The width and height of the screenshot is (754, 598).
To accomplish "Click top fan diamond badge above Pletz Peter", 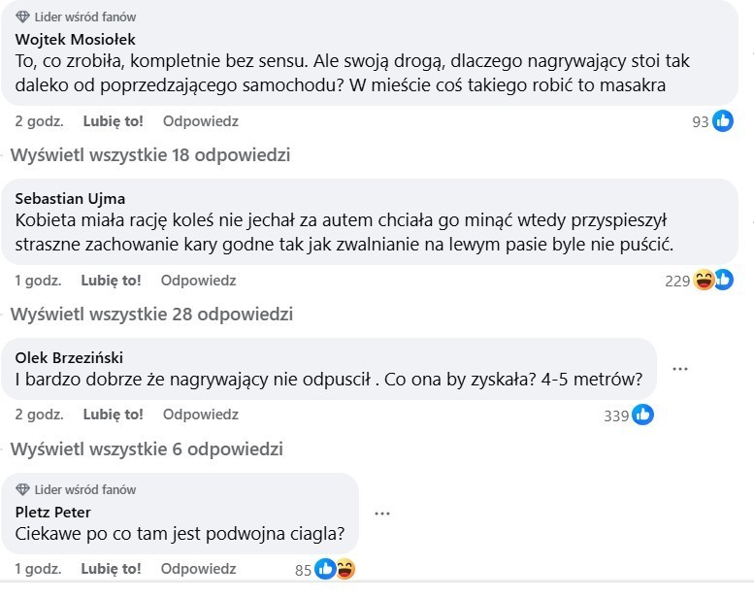I will click(x=23, y=489).
